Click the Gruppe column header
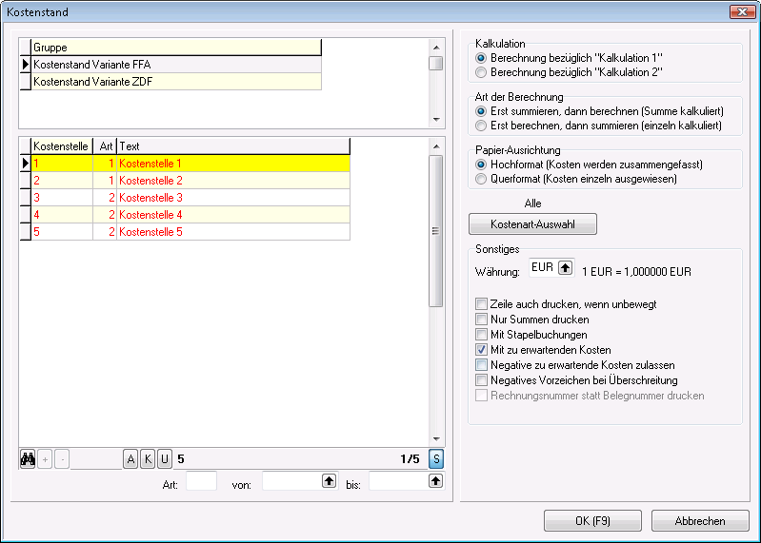The width and height of the screenshot is (761, 543). (x=176, y=48)
